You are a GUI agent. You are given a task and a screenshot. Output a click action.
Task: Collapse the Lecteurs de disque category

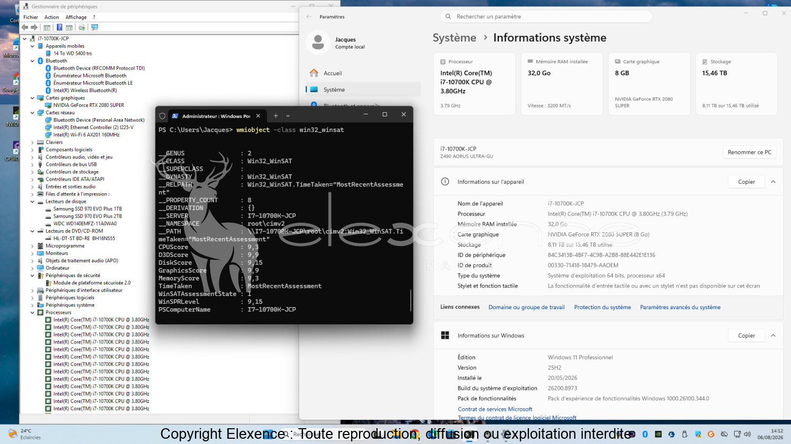pyautogui.click(x=33, y=202)
